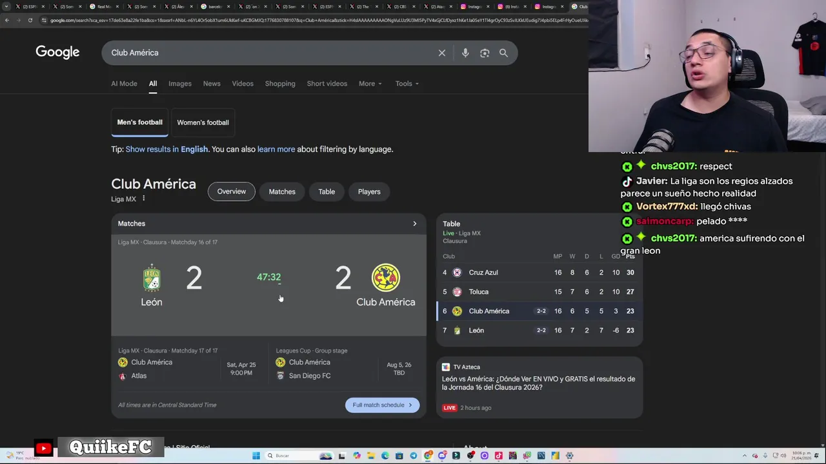Click the YouTube icon overlay
The width and height of the screenshot is (826, 464).
(x=44, y=449)
